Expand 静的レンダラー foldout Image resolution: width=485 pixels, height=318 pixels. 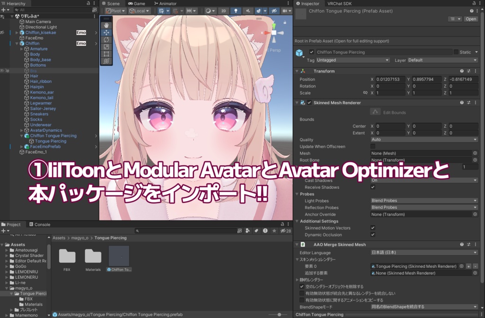[297, 280]
